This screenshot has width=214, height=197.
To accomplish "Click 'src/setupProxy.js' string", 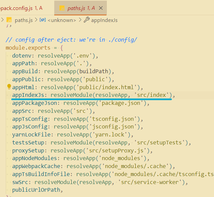I will [x=116, y=151].
